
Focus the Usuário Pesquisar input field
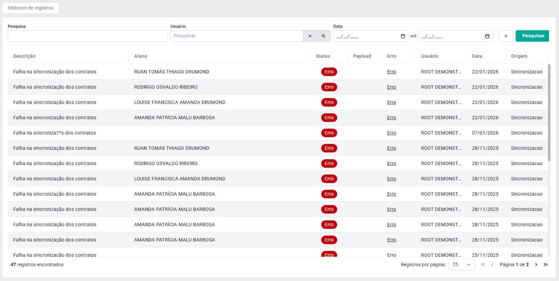point(237,36)
